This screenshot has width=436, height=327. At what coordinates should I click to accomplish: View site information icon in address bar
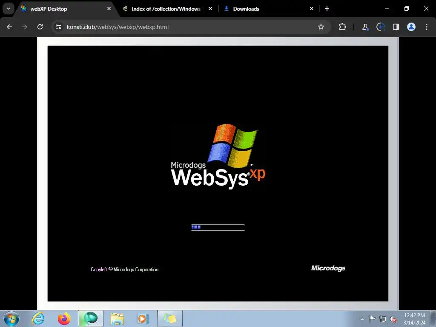[x=58, y=27]
